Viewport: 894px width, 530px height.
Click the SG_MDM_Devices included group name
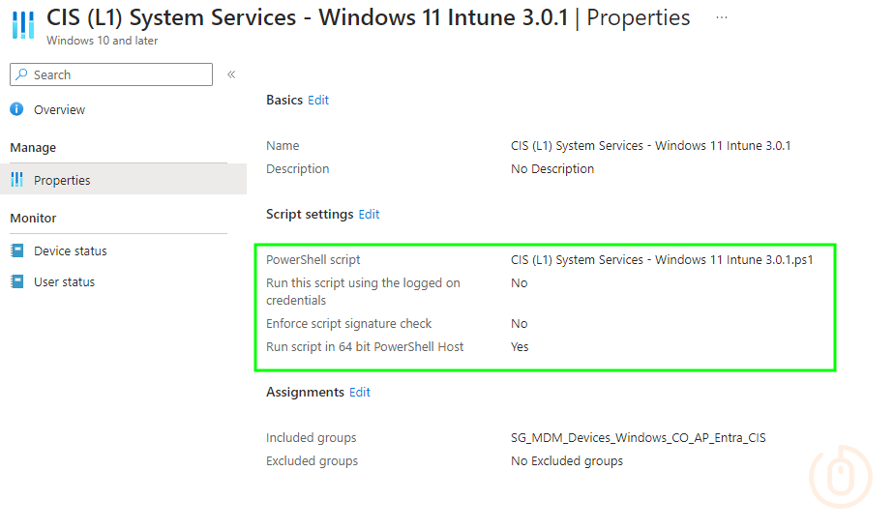tap(638, 438)
